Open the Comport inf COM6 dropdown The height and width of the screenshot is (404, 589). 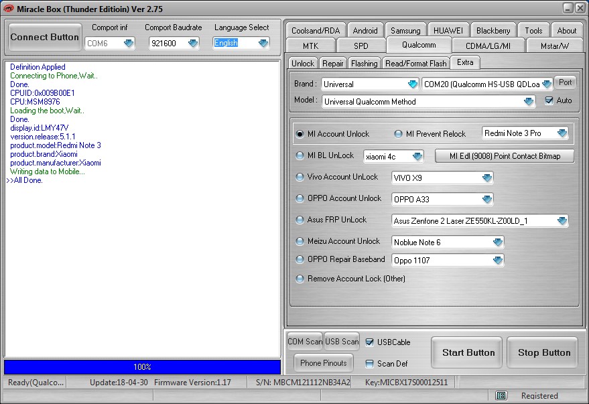(x=129, y=43)
